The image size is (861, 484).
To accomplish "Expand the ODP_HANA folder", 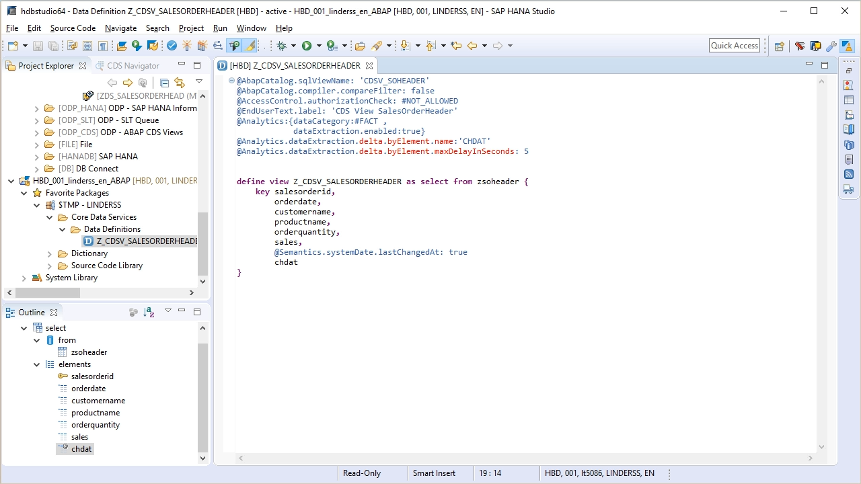I will pyautogui.click(x=37, y=108).
